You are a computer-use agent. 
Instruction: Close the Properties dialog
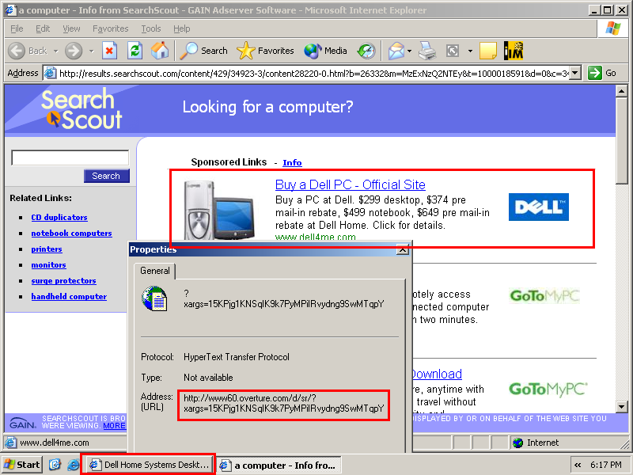point(402,250)
